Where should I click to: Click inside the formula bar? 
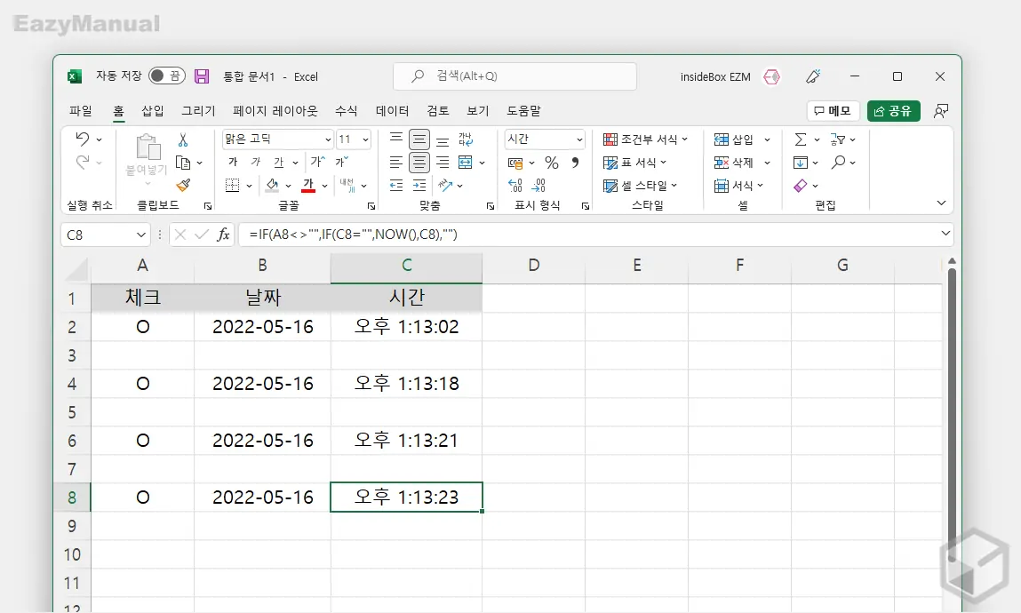[444, 234]
